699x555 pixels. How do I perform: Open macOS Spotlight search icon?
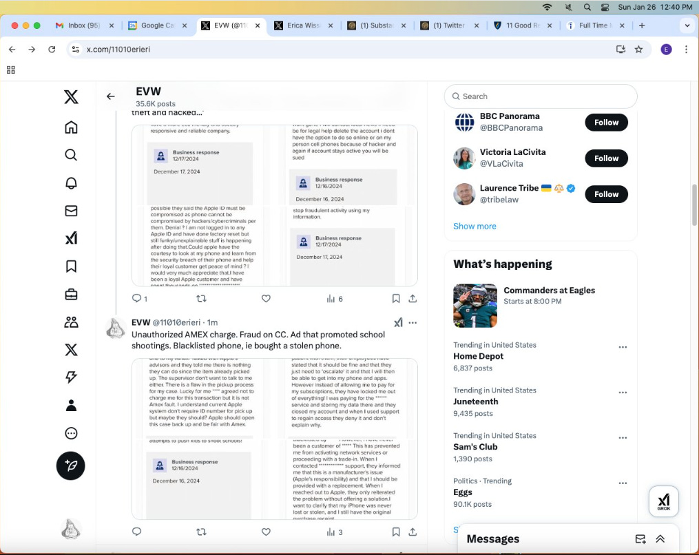[x=587, y=7]
